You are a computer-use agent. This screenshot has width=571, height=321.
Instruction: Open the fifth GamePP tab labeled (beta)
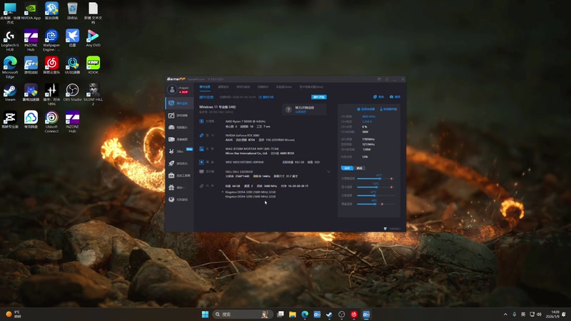[x=284, y=87]
